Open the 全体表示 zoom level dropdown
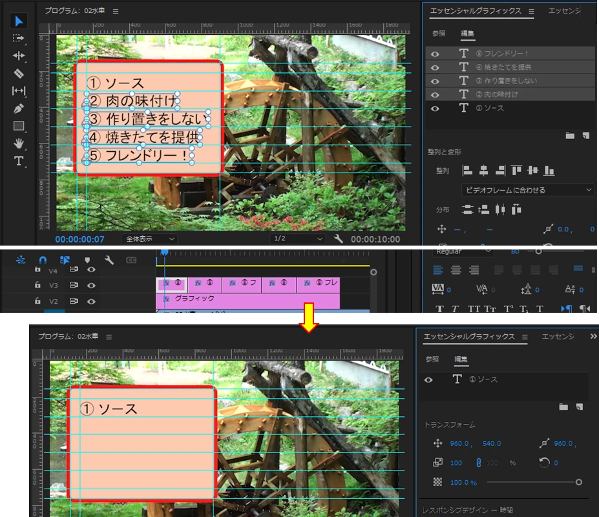Viewport: 599px width, 517px height. tap(150, 239)
